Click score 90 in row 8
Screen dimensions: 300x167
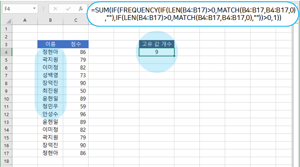tap(76, 83)
